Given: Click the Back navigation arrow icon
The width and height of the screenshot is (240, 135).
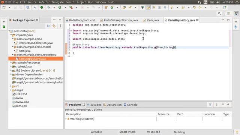Looking at the screenshot, I should (x=200, y=7).
